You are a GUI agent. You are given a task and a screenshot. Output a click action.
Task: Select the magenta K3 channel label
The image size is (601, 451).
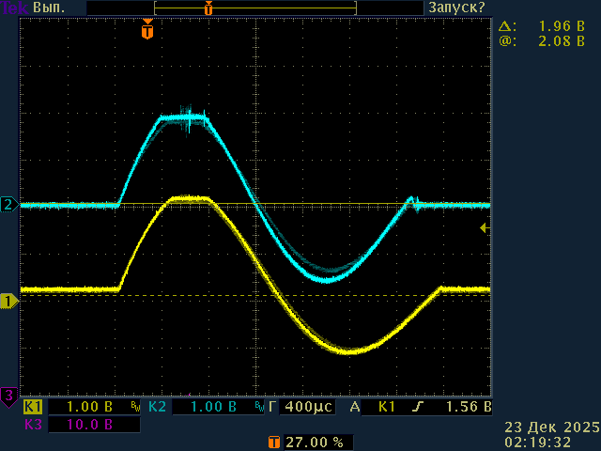pos(33,425)
